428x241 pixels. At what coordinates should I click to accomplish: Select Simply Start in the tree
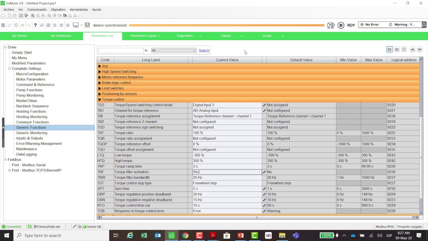pos(22,53)
